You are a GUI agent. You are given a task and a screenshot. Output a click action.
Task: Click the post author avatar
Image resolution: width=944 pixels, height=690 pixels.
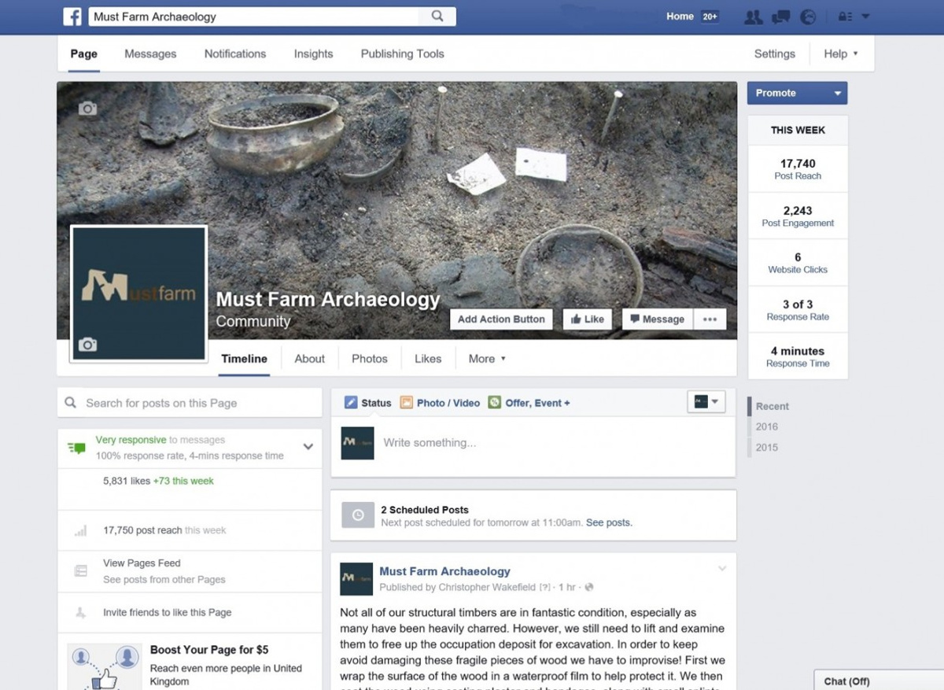click(356, 579)
